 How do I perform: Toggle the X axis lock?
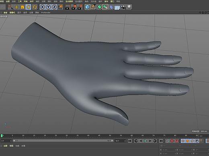pos(42,7)
